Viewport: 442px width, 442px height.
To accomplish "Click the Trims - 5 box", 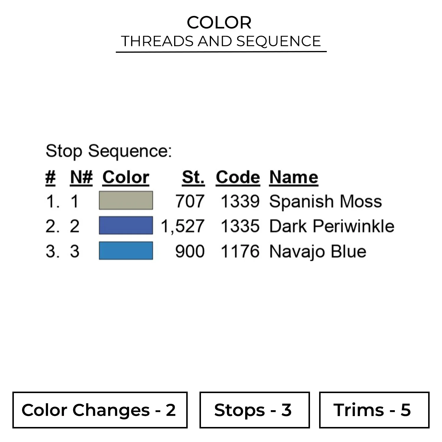I will point(374,410).
